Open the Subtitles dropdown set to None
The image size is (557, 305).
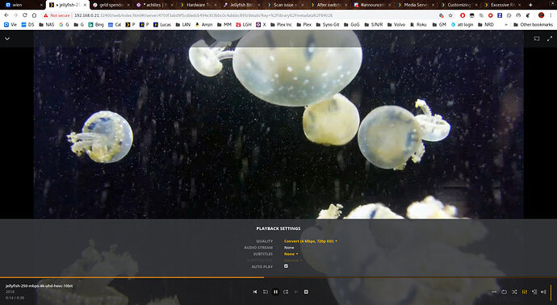(x=291, y=254)
